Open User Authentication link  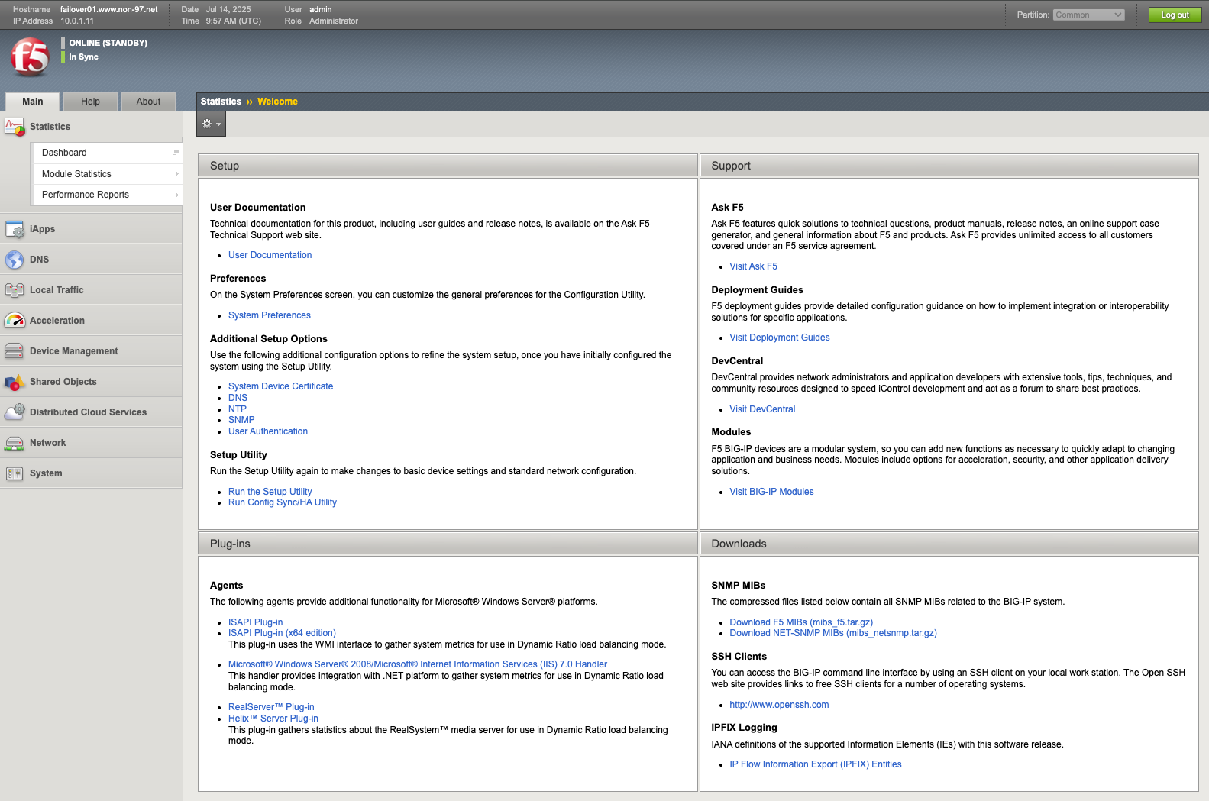268,431
